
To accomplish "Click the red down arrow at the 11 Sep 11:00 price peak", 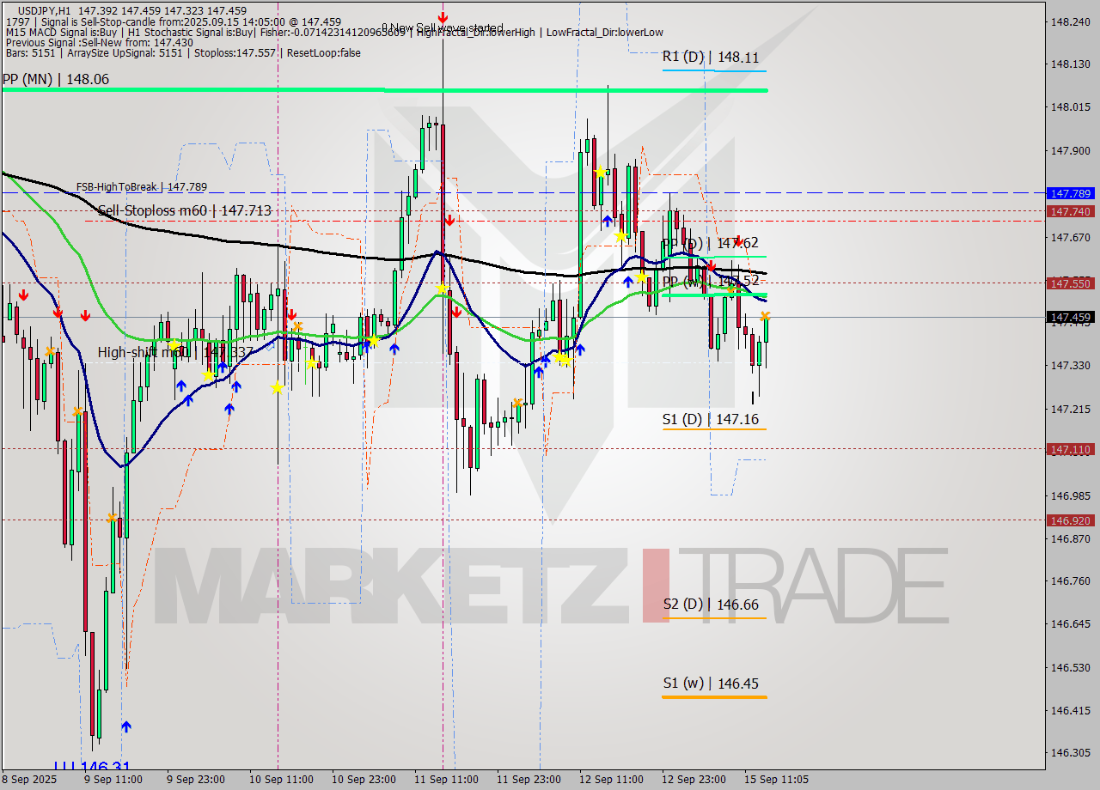I will [x=450, y=222].
